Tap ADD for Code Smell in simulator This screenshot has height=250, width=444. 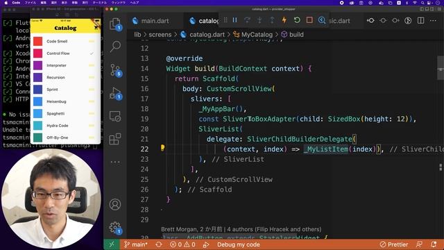92,41
